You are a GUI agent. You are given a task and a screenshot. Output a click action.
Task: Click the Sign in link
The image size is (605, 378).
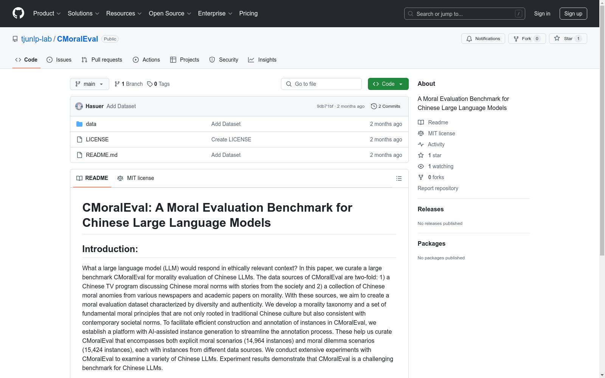click(542, 14)
